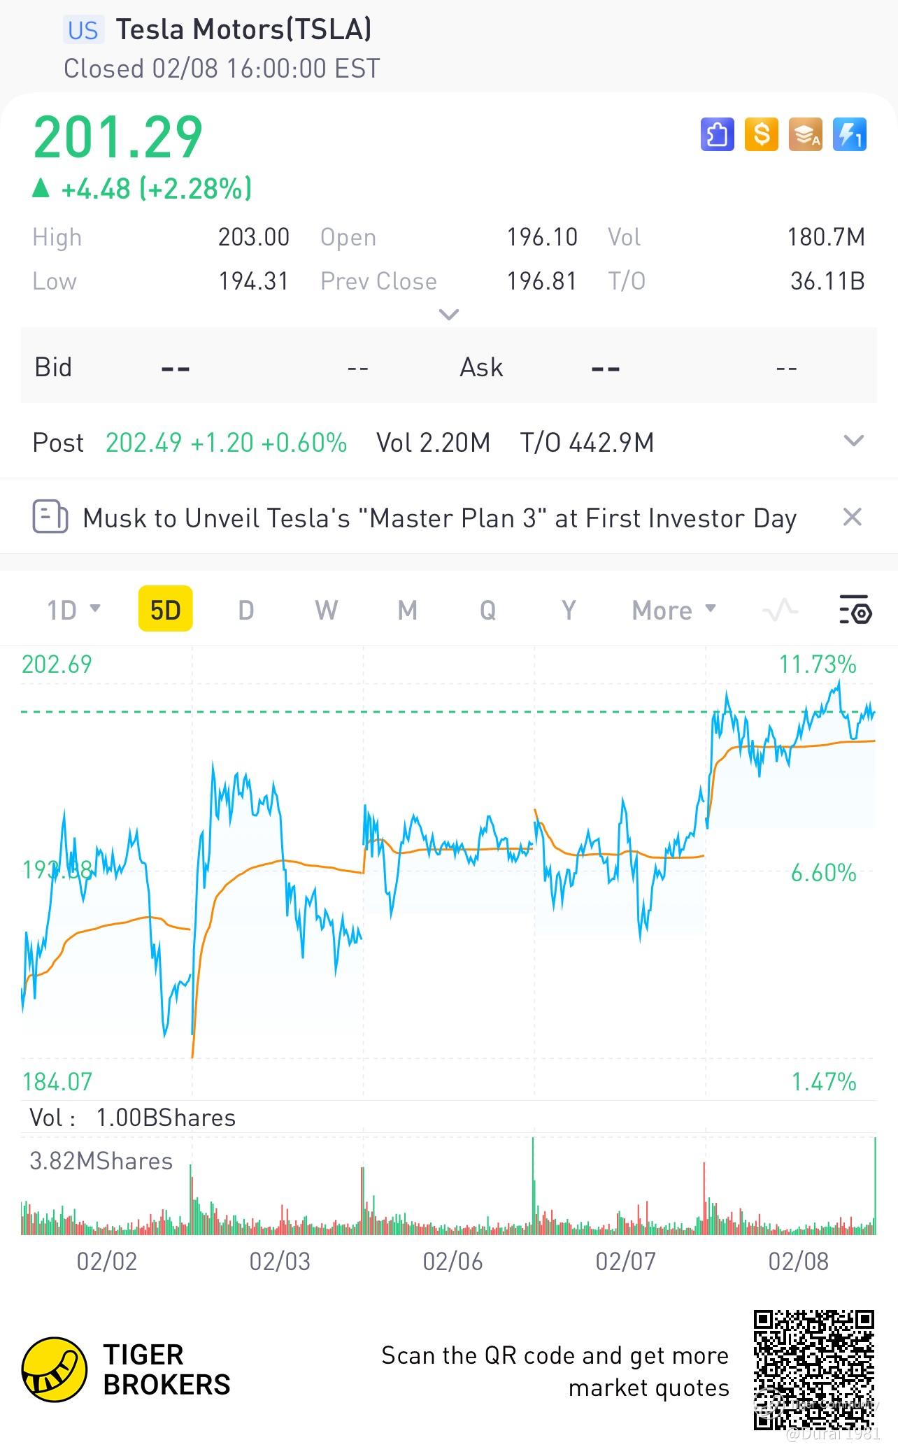Tap the QR code image

click(x=813, y=1369)
